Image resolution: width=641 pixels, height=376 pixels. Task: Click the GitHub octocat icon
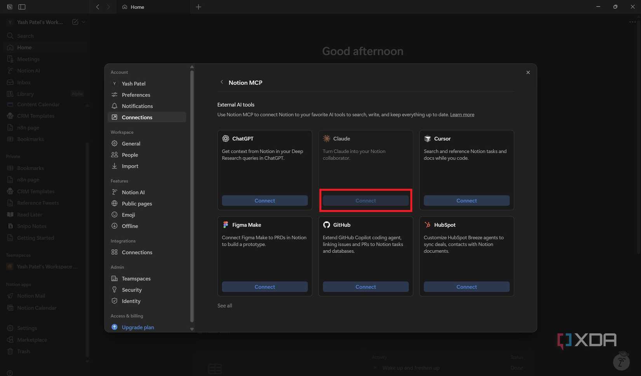[326, 225]
